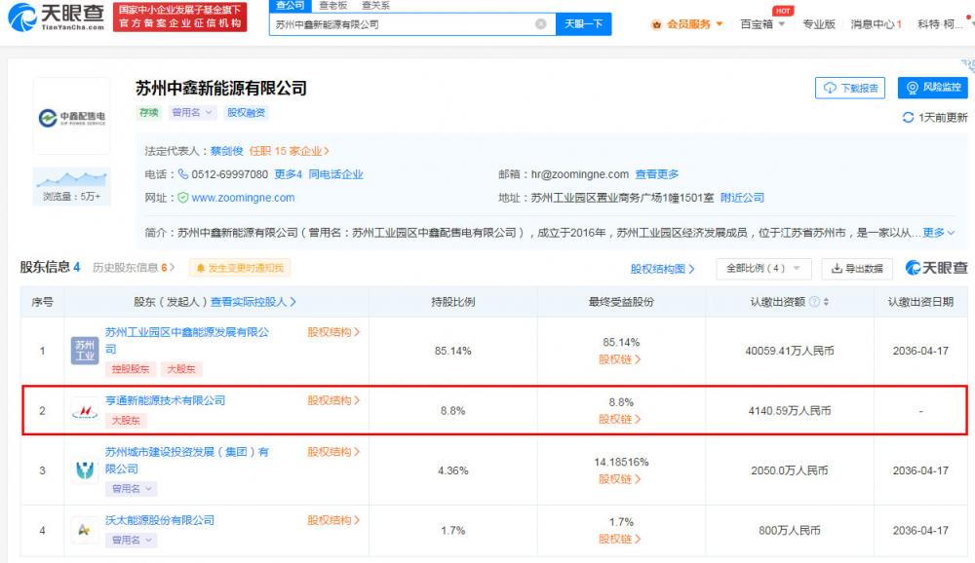Click the 沃太能源 logo icon in row 4
The width and height of the screenshot is (975, 563).
pyautogui.click(x=85, y=530)
